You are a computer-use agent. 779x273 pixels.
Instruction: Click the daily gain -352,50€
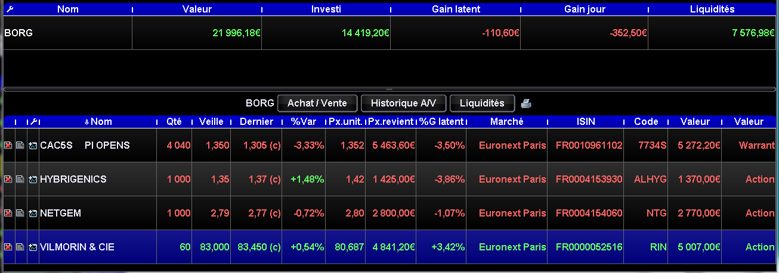point(629,33)
